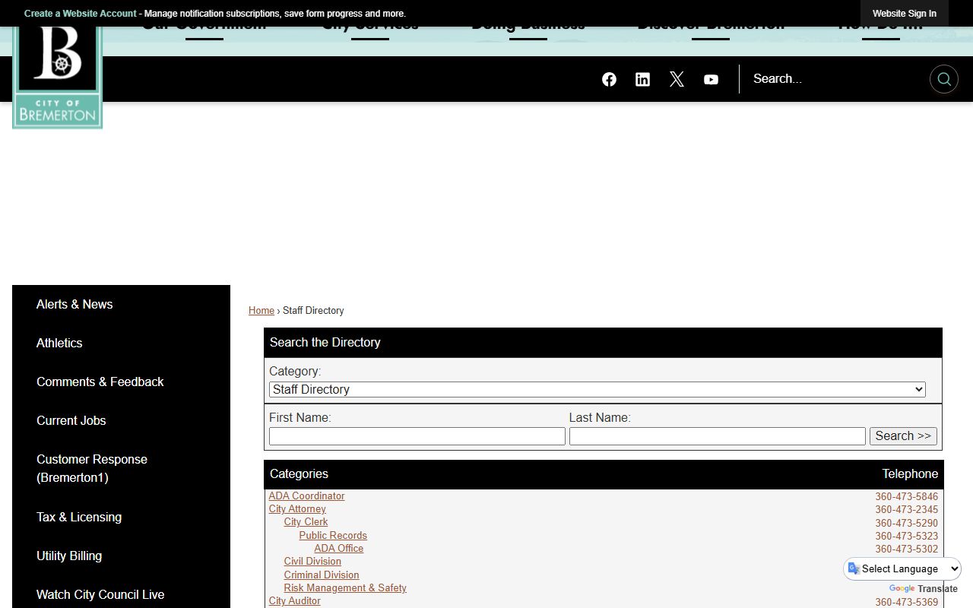Screen dimensions: 973x608
Task: Click the Home breadcrumb link
Action: (261, 311)
